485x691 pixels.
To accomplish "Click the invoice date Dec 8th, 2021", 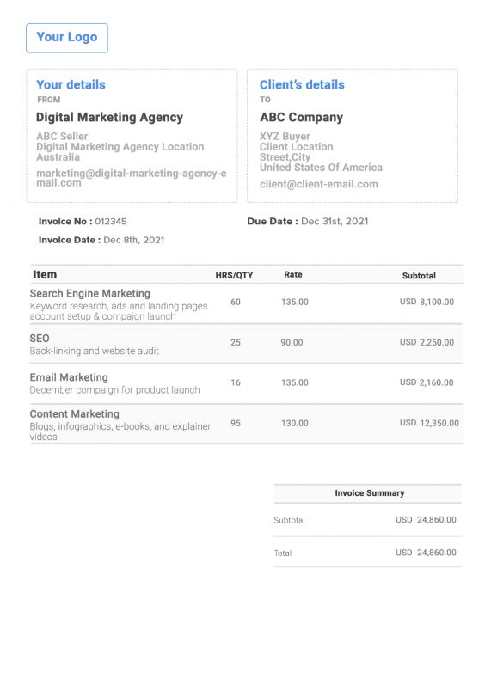I will [134, 240].
